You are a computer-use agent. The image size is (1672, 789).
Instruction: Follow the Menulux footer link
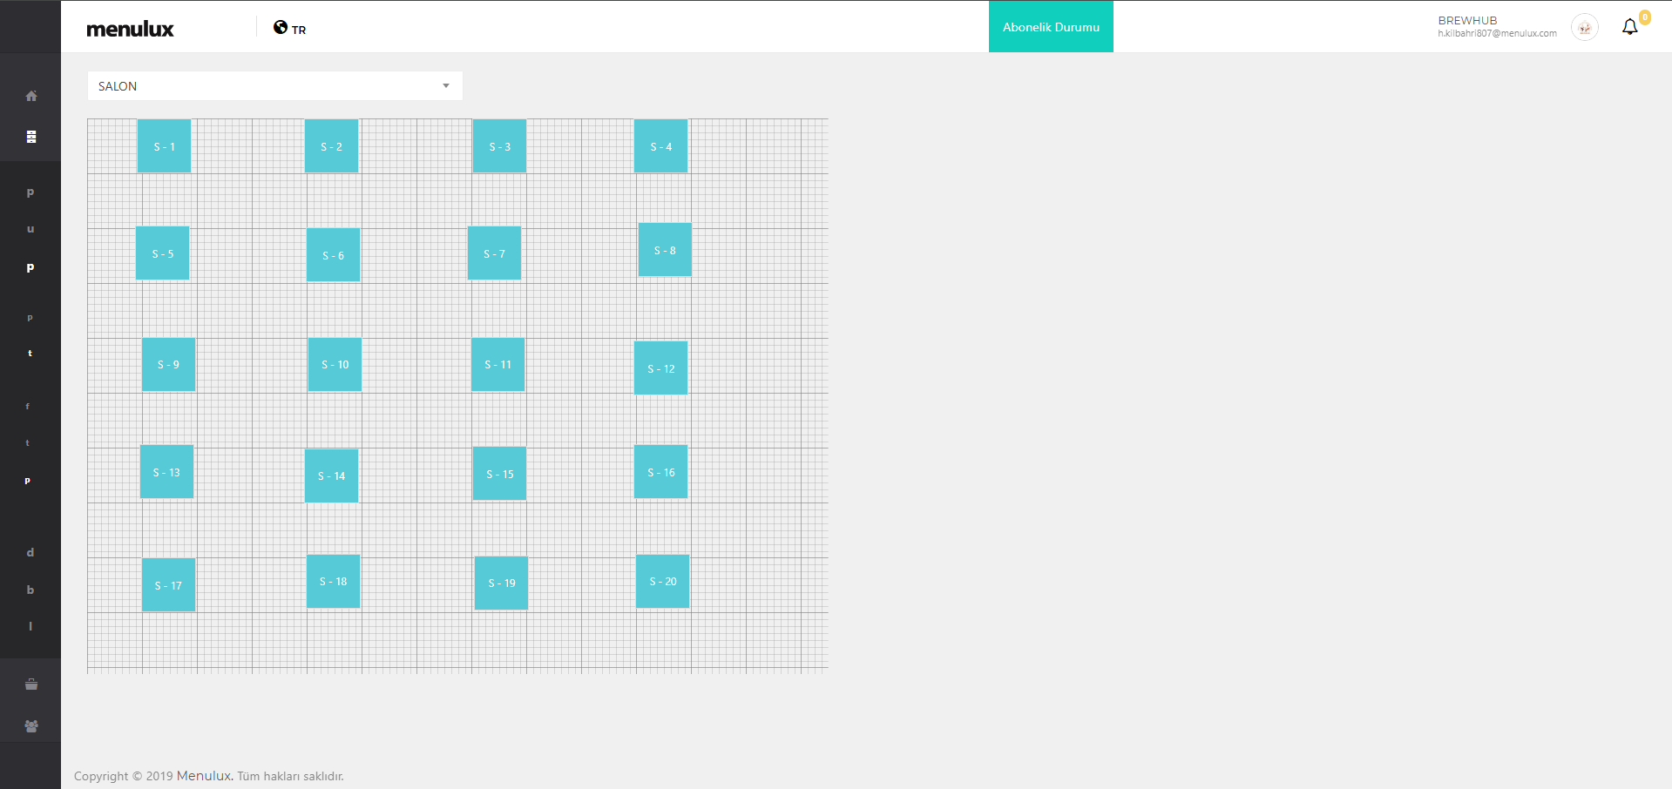point(204,776)
